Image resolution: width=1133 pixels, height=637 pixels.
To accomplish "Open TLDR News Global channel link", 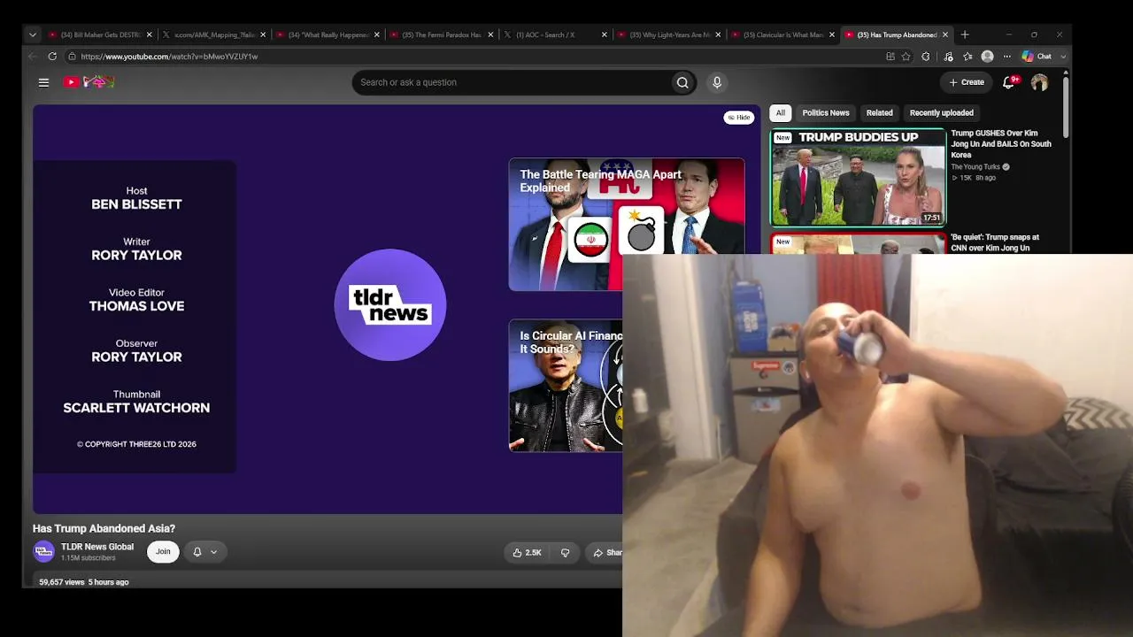I will click(97, 547).
